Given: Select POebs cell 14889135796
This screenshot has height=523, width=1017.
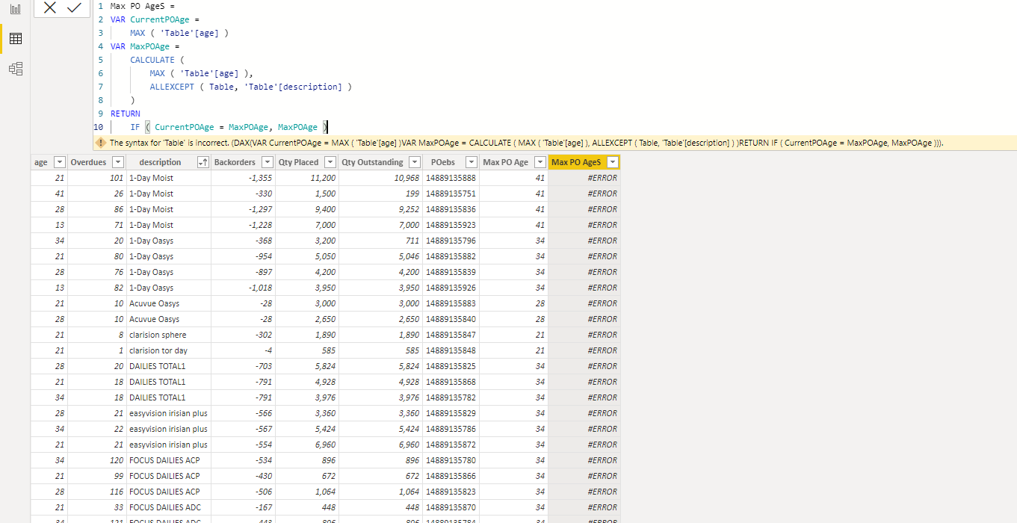Looking at the screenshot, I should click(x=451, y=241).
